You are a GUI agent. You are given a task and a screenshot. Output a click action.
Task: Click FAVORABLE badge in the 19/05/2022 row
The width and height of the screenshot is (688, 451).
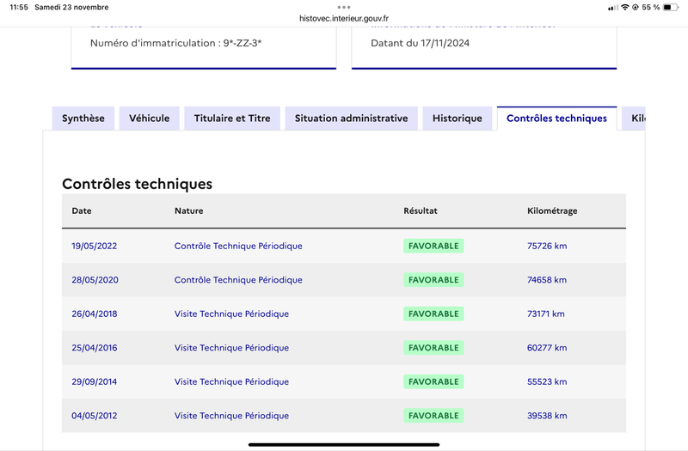pos(433,246)
